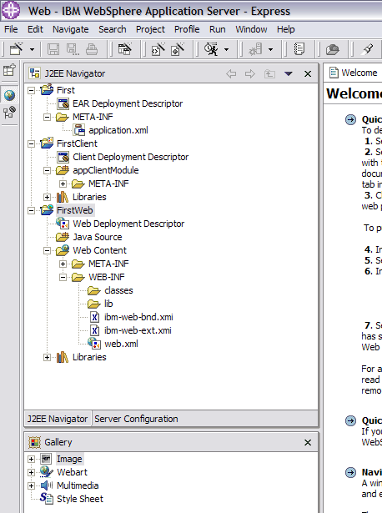Click the J2EE Navigator Forward arrow
The width and height of the screenshot is (382, 513).
coord(250,73)
